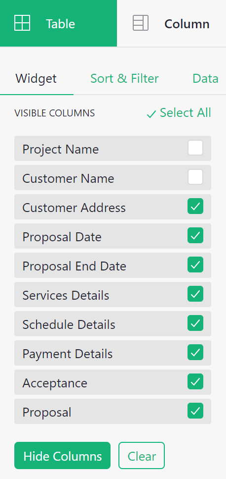This screenshot has width=226, height=479.
Task: Uncheck the Proposal Date checkbox
Action: (x=195, y=235)
